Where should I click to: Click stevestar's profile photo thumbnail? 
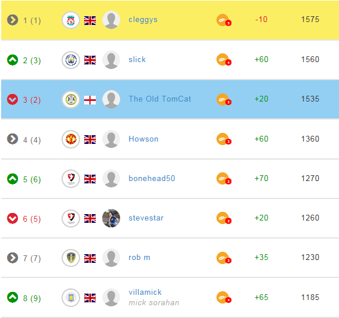pyautogui.click(x=111, y=218)
